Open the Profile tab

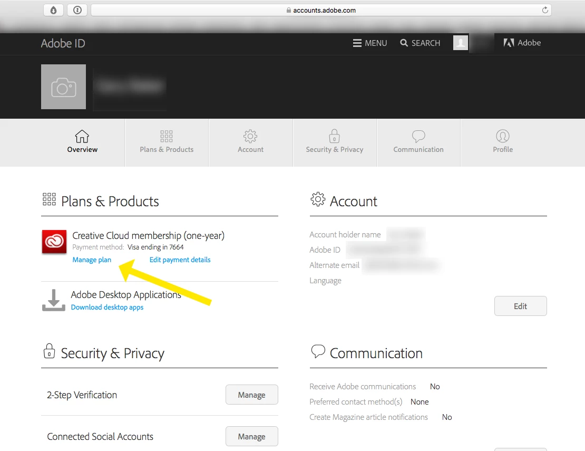click(x=503, y=142)
